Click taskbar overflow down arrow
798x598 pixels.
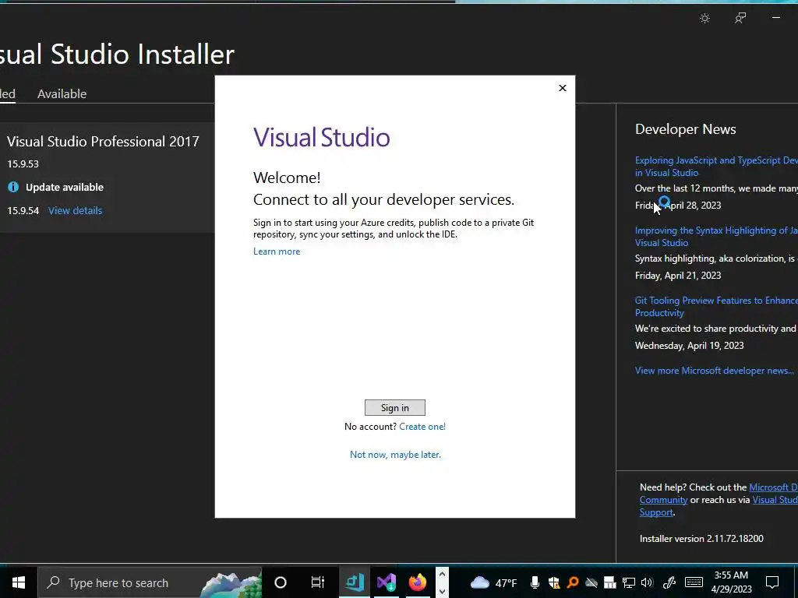coord(442,591)
